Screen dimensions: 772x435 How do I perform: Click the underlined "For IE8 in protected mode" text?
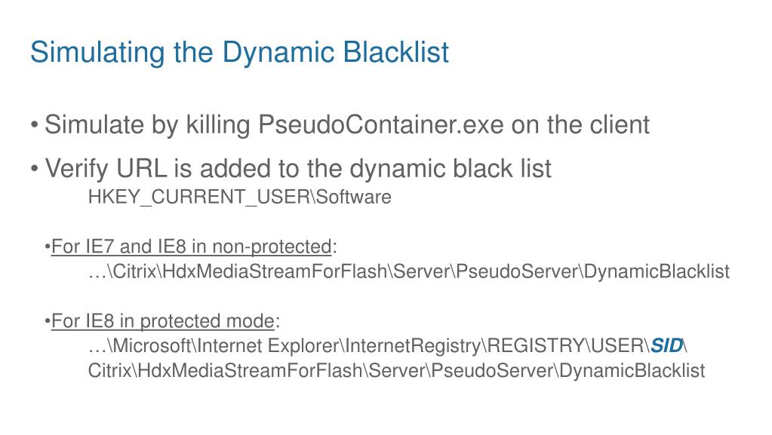point(163,321)
